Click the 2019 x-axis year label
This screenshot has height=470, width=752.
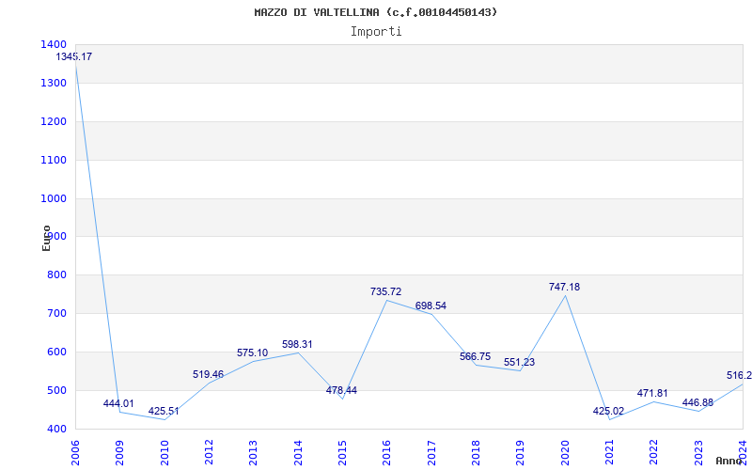tap(521, 453)
